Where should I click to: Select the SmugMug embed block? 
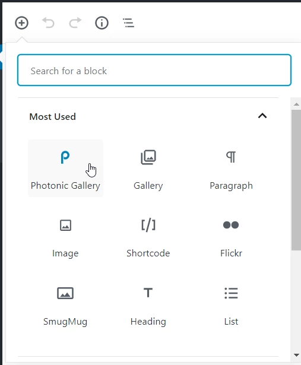65,304
